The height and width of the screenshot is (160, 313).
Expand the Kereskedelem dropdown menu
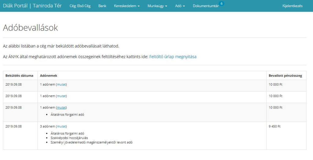(127, 6)
